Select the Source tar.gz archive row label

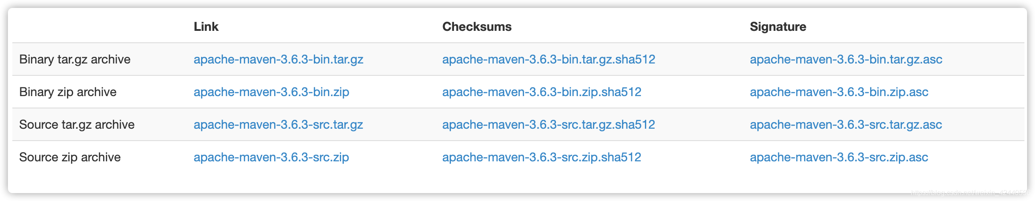coord(77,125)
